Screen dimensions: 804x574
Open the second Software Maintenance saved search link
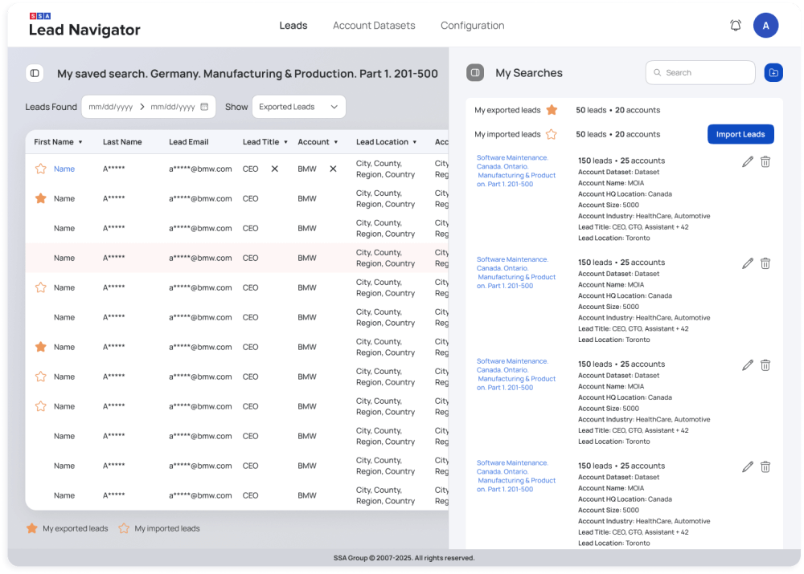click(516, 272)
